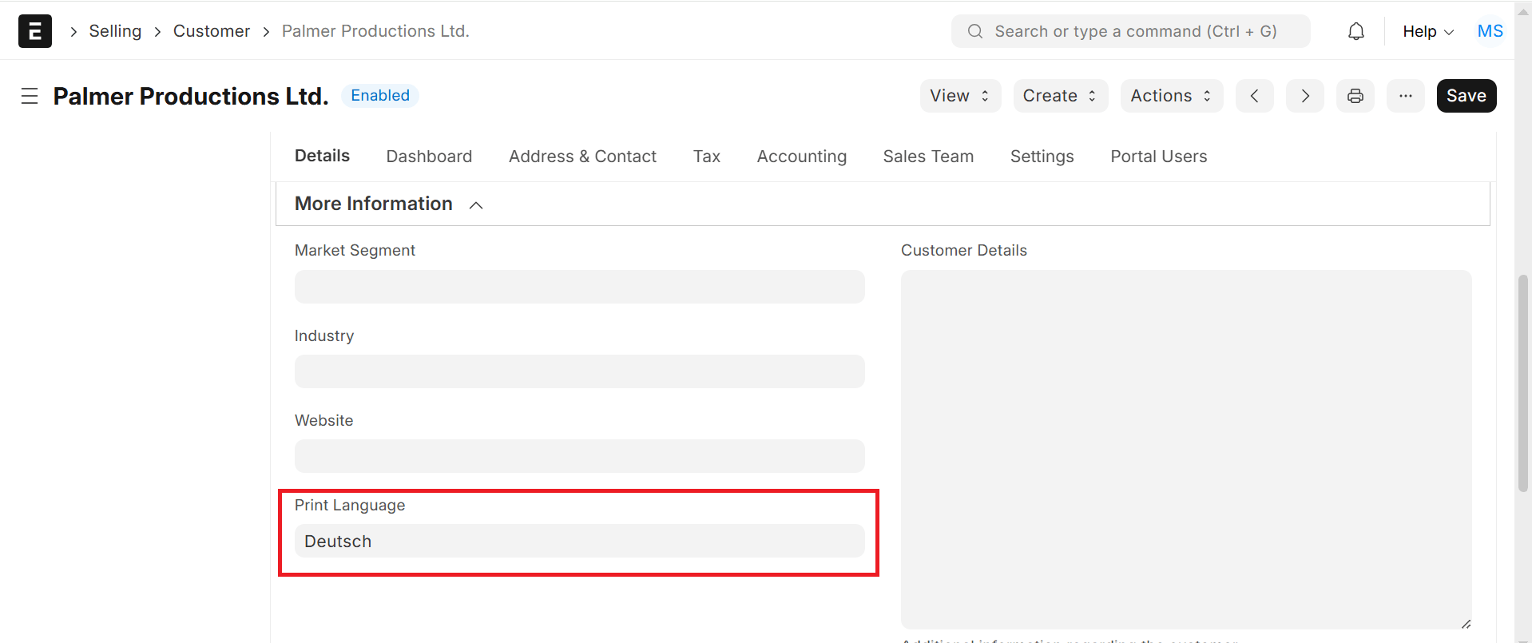Open the Portal Users tab
Image resolution: width=1532 pixels, height=643 pixels.
click(1158, 157)
